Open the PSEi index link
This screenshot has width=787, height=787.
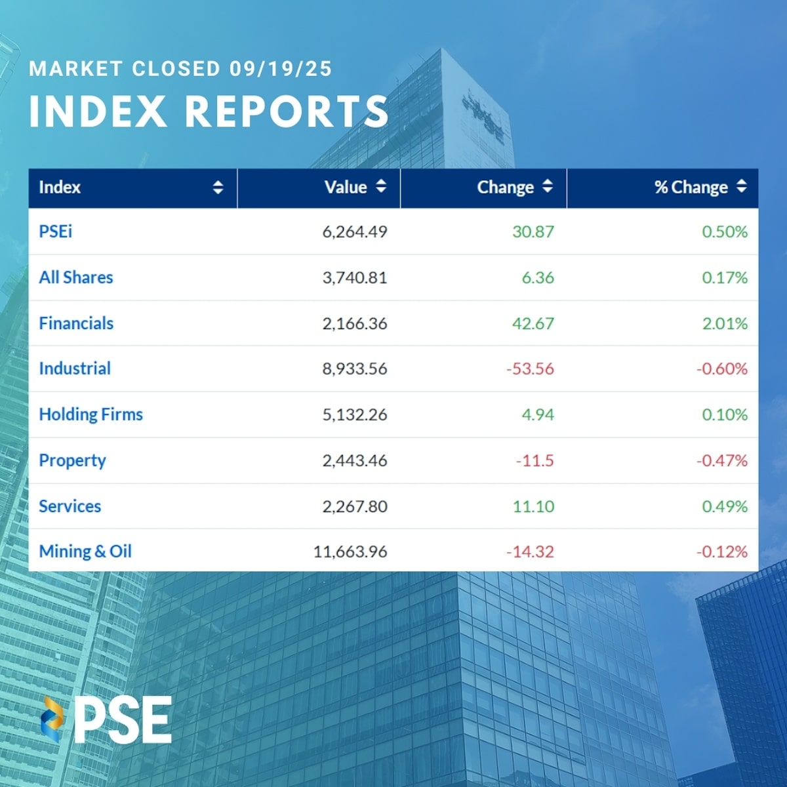click(55, 232)
